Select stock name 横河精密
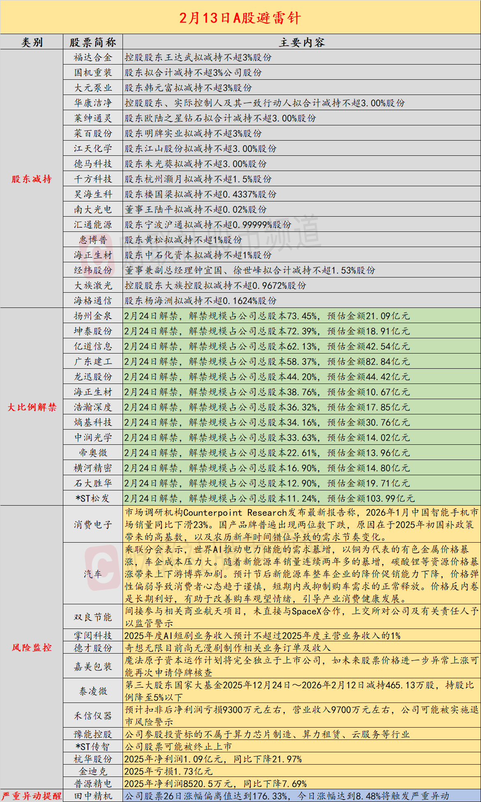The height and width of the screenshot is (802, 481). 93,468
